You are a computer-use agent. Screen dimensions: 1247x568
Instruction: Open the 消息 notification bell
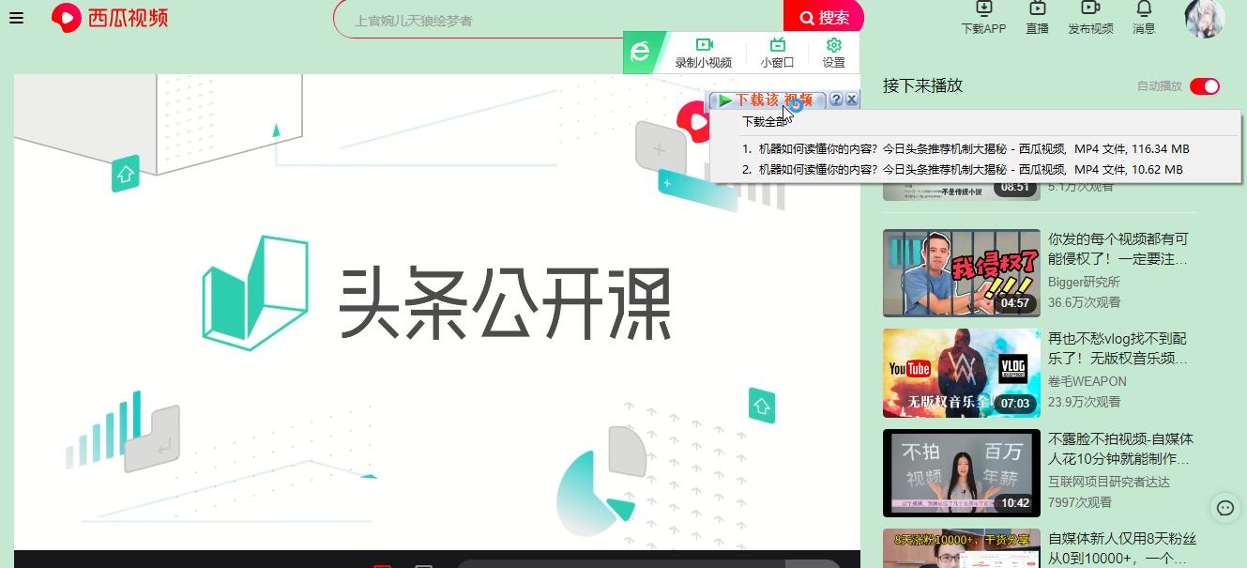tap(1145, 19)
